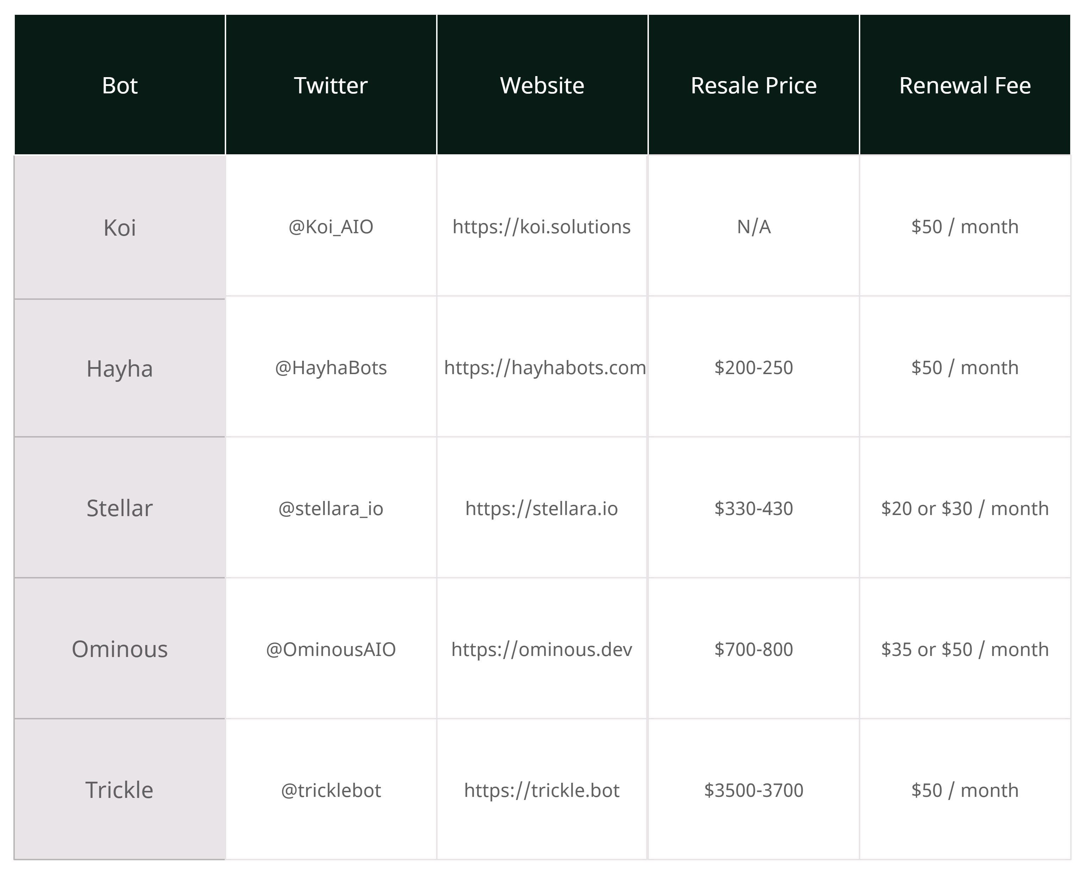Open the @tricklebot Twitter handle
This screenshot has width=1085, height=874.
(x=331, y=791)
